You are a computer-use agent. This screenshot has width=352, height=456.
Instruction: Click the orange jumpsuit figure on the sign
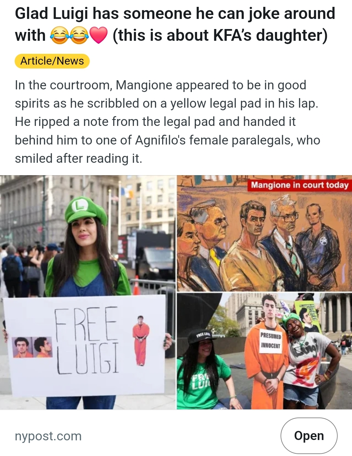point(141,340)
